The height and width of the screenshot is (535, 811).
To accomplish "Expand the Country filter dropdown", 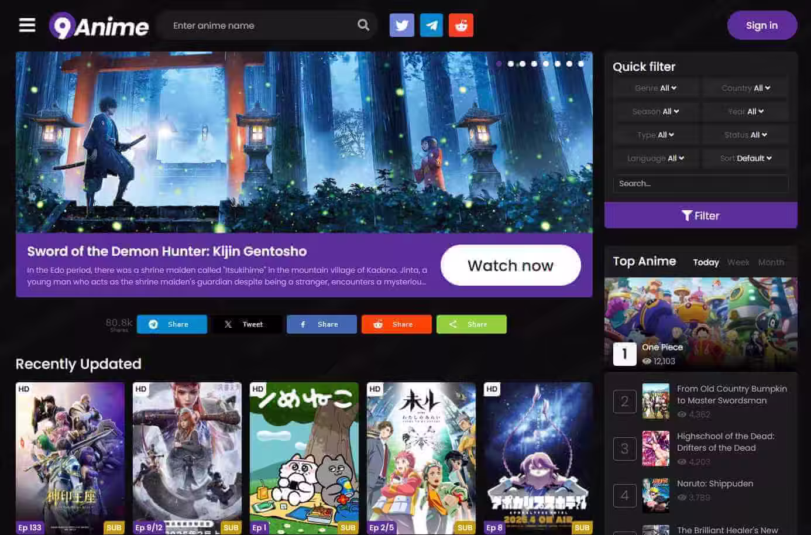I will coord(745,88).
